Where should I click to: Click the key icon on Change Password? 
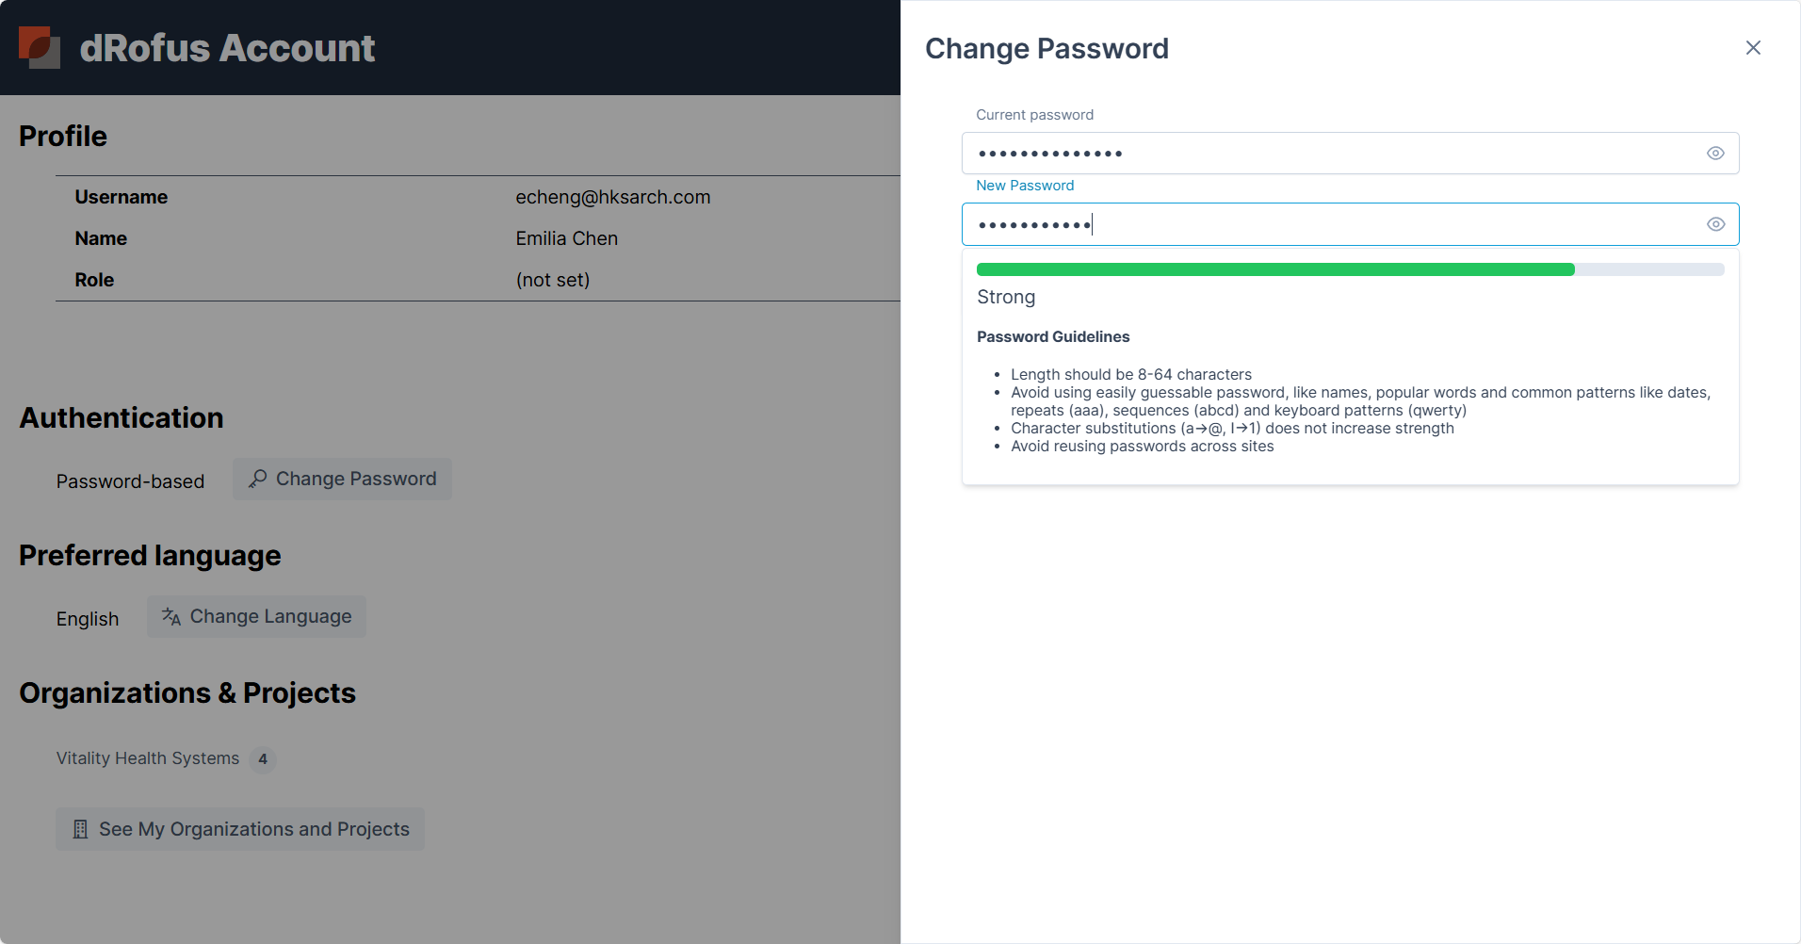[x=257, y=480]
